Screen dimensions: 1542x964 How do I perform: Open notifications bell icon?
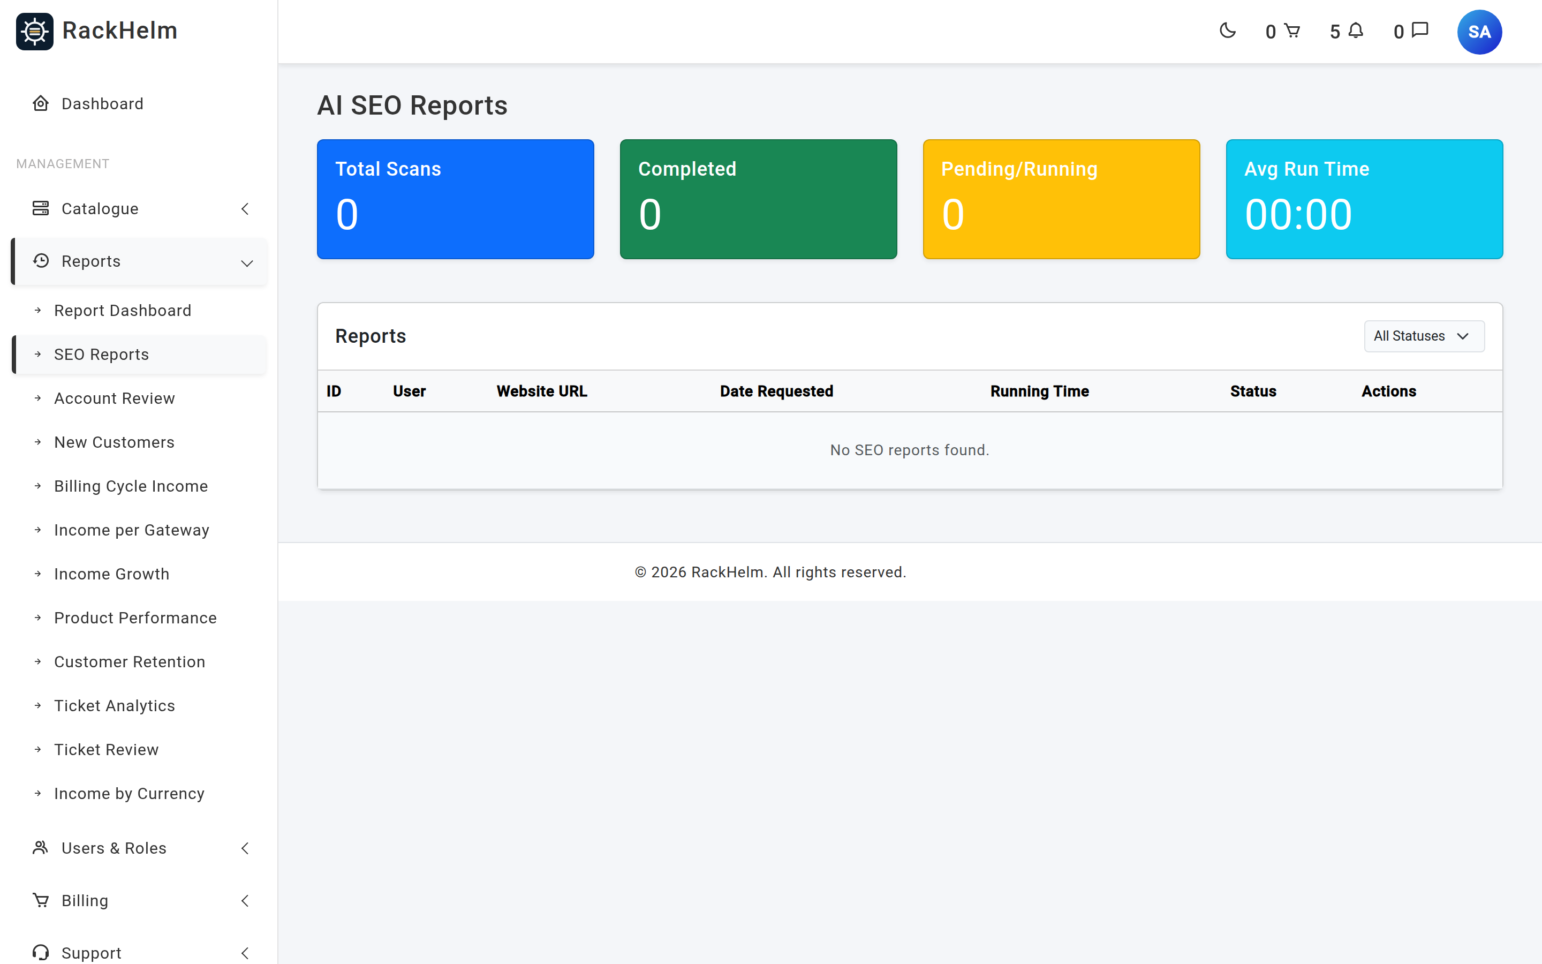coord(1356,31)
